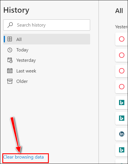Click the Today clock icon
Screen dimensions: 128x164
click(x=10, y=50)
